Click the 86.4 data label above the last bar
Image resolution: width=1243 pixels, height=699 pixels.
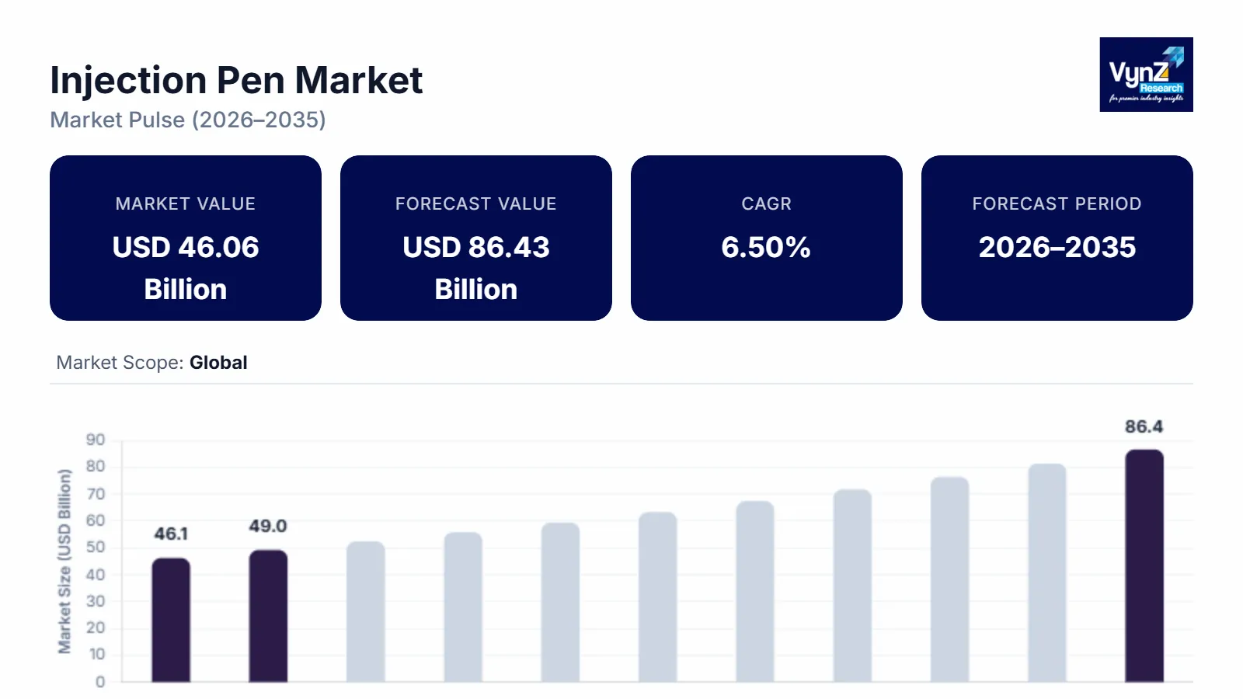click(1144, 426)
